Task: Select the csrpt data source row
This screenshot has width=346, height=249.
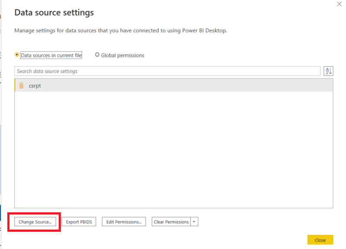Action: (174, 85)
